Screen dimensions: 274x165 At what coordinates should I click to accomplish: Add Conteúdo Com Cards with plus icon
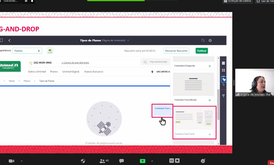coord(210,134)
